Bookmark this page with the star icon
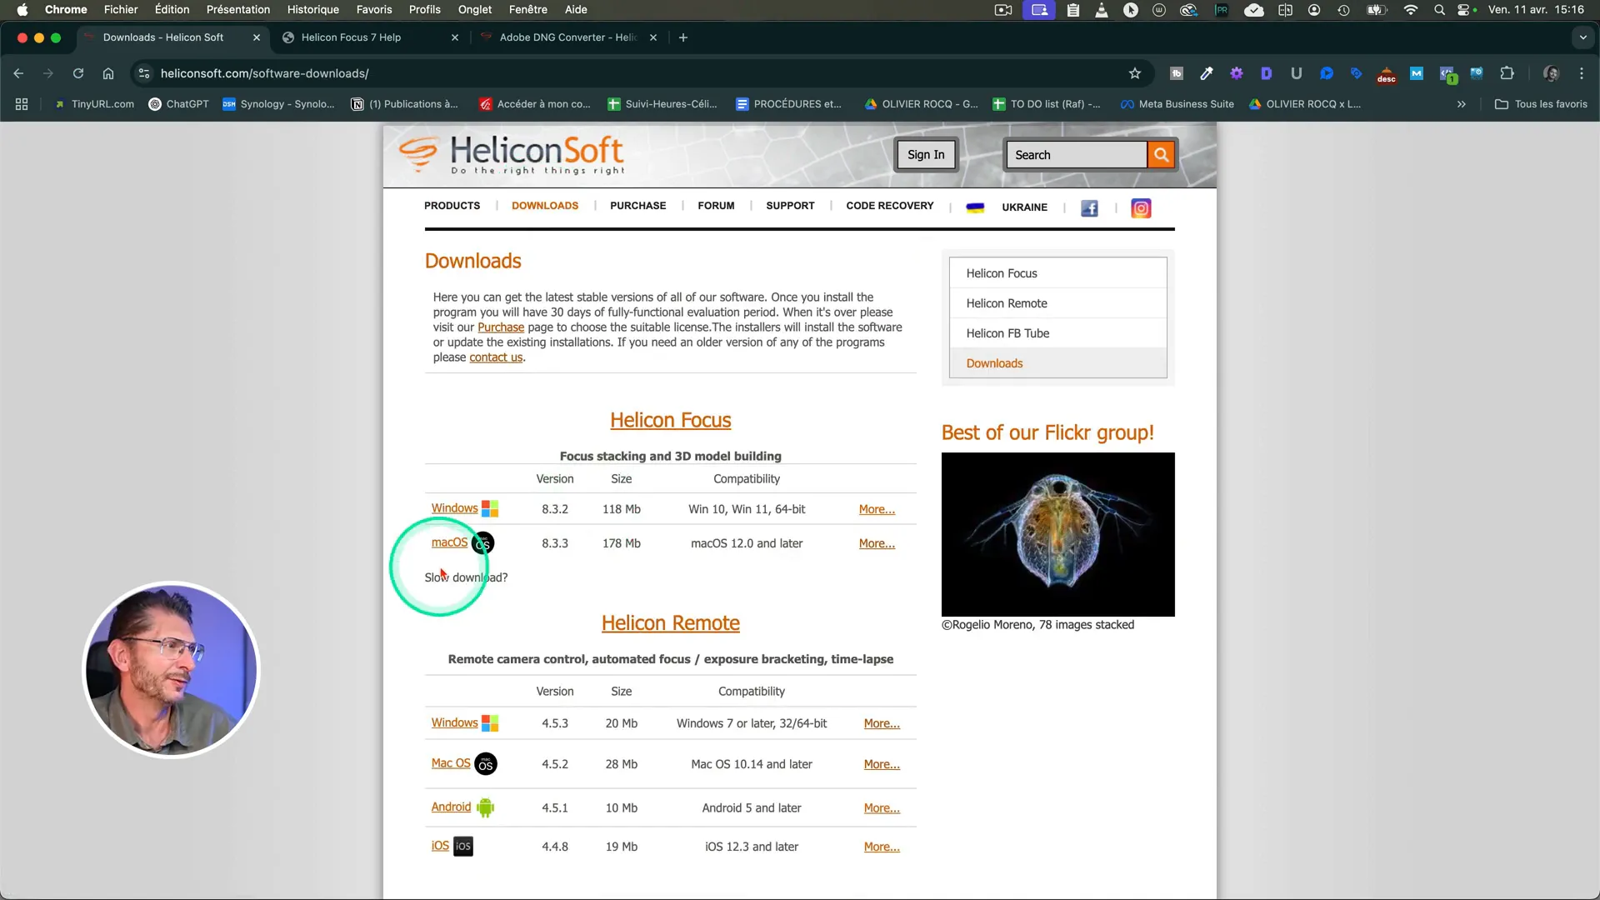This screenshot has height=900, width=1600. point(1134,73)
